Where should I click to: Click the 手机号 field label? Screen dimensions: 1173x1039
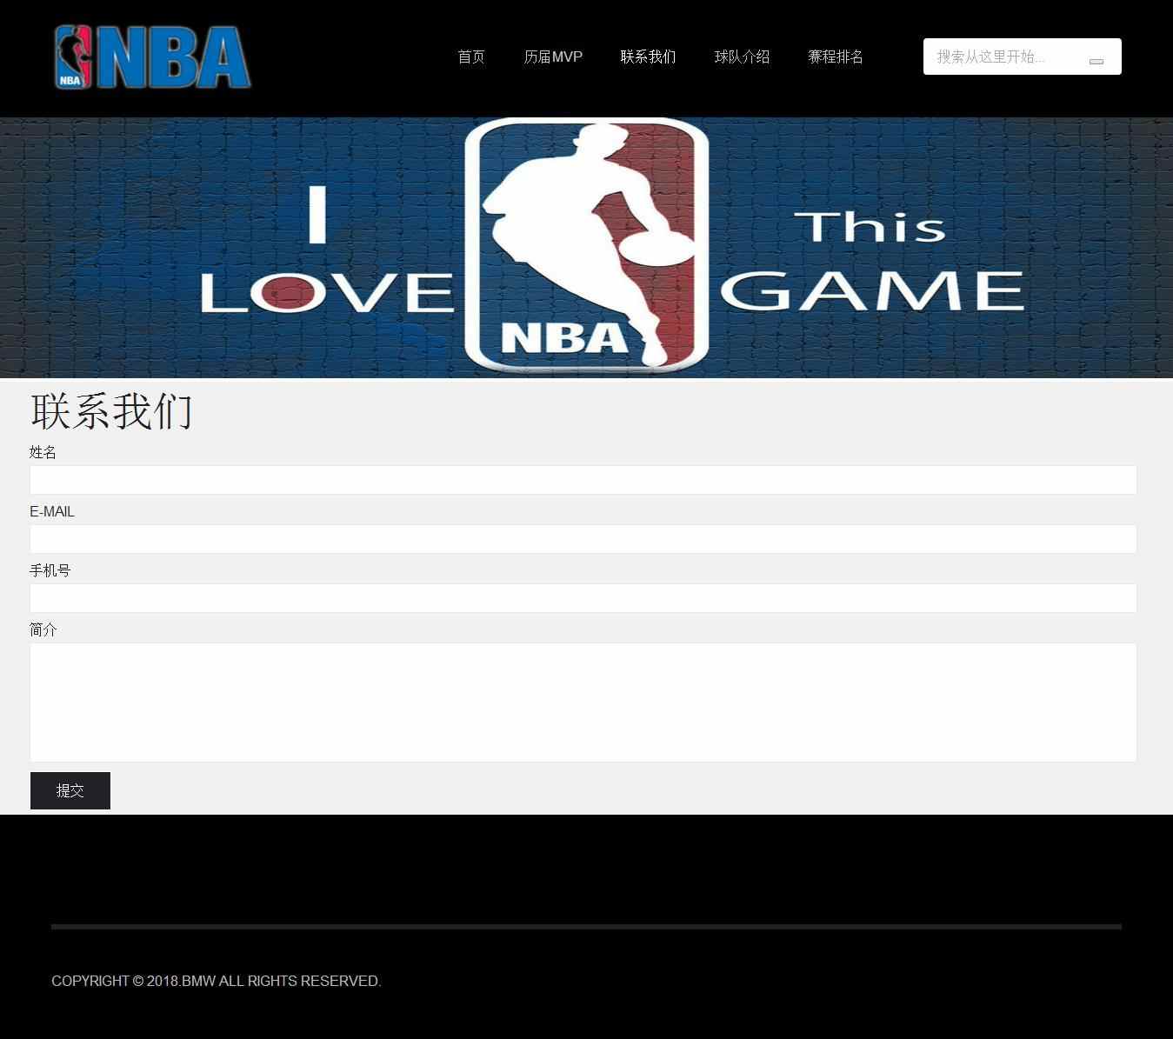[50, 570]
